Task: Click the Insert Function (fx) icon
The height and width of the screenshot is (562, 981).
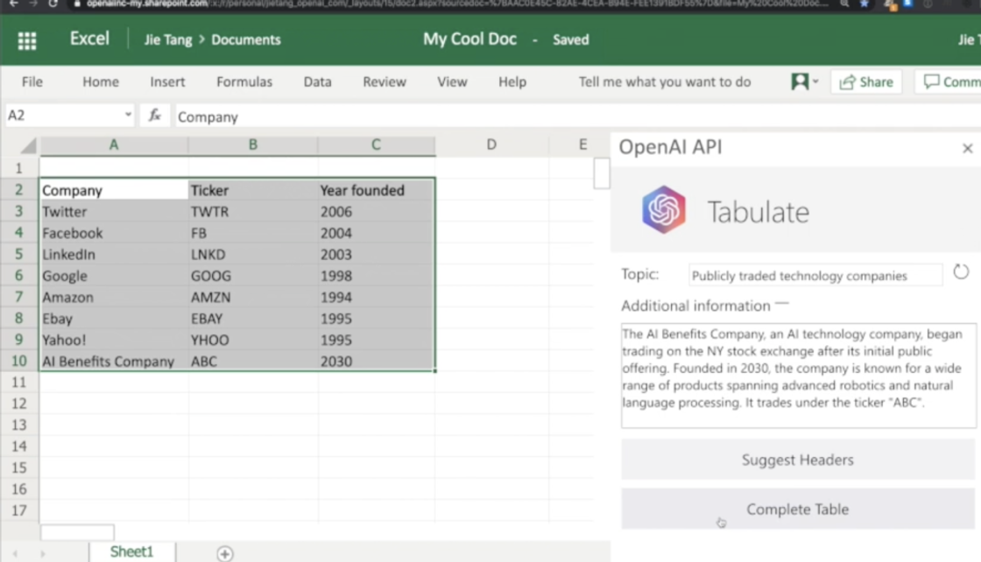Action: pyautogui.click(x=154, y=116)
